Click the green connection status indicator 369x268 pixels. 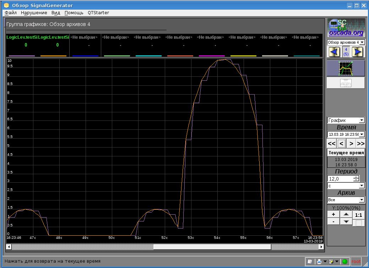(x=344, y=262)
